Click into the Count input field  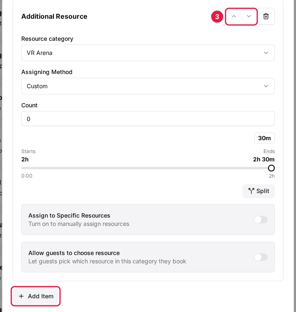(148, 119)
